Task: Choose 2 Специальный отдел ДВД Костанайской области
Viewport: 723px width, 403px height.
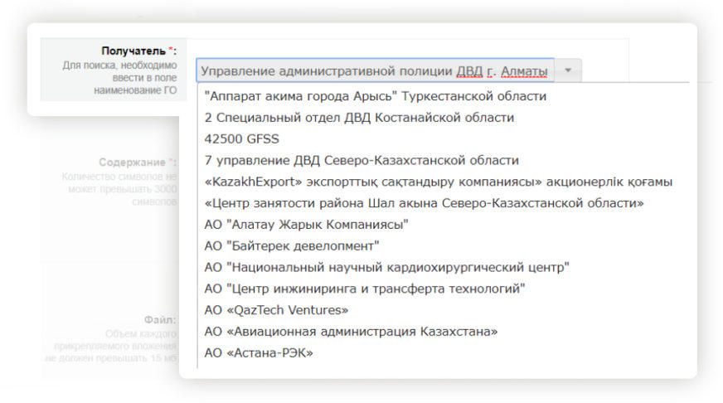Action: click(359, 118)
